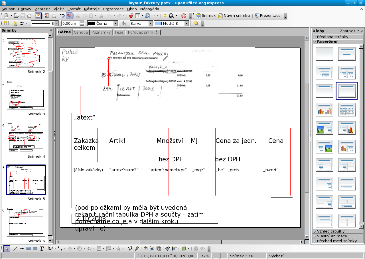
Task: Toggle shadow icon on formatting toolbar
Action: coord(196,23)
